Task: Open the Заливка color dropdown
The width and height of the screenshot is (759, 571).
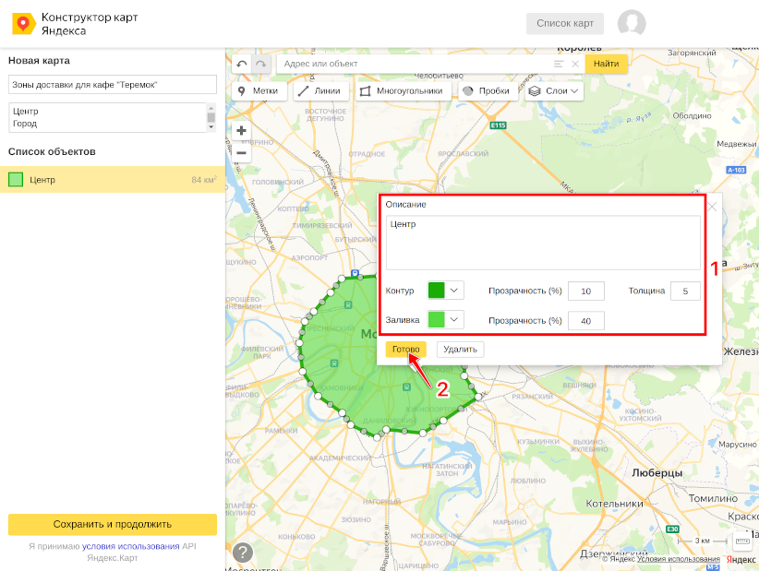Action: pos(454,319)
